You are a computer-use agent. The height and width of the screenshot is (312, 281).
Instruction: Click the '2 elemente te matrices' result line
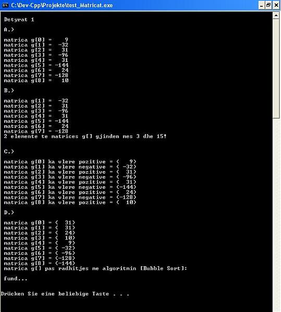[85, 136]
